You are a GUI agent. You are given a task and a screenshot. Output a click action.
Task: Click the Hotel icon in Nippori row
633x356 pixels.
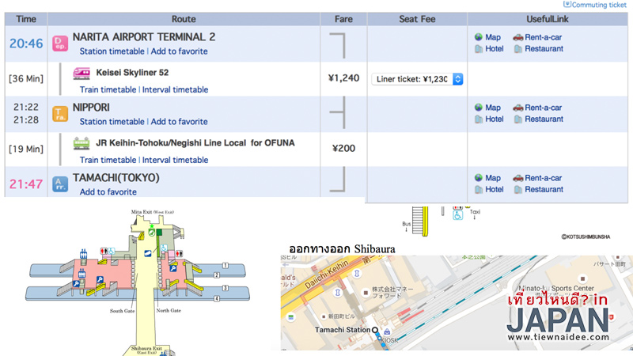[479, 119]
